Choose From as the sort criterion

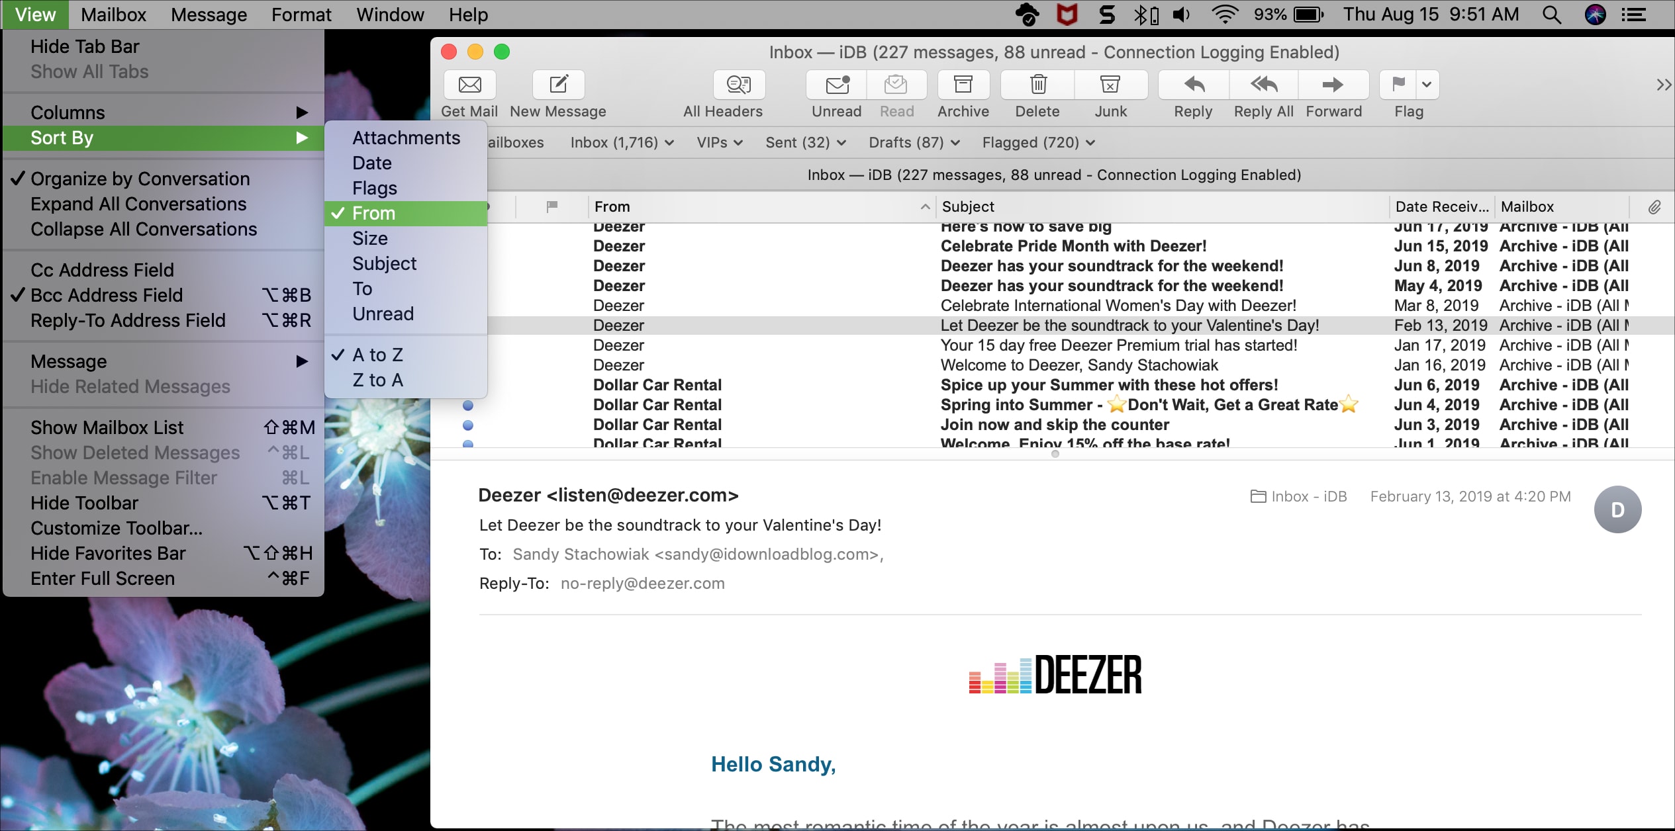[406, 214]
